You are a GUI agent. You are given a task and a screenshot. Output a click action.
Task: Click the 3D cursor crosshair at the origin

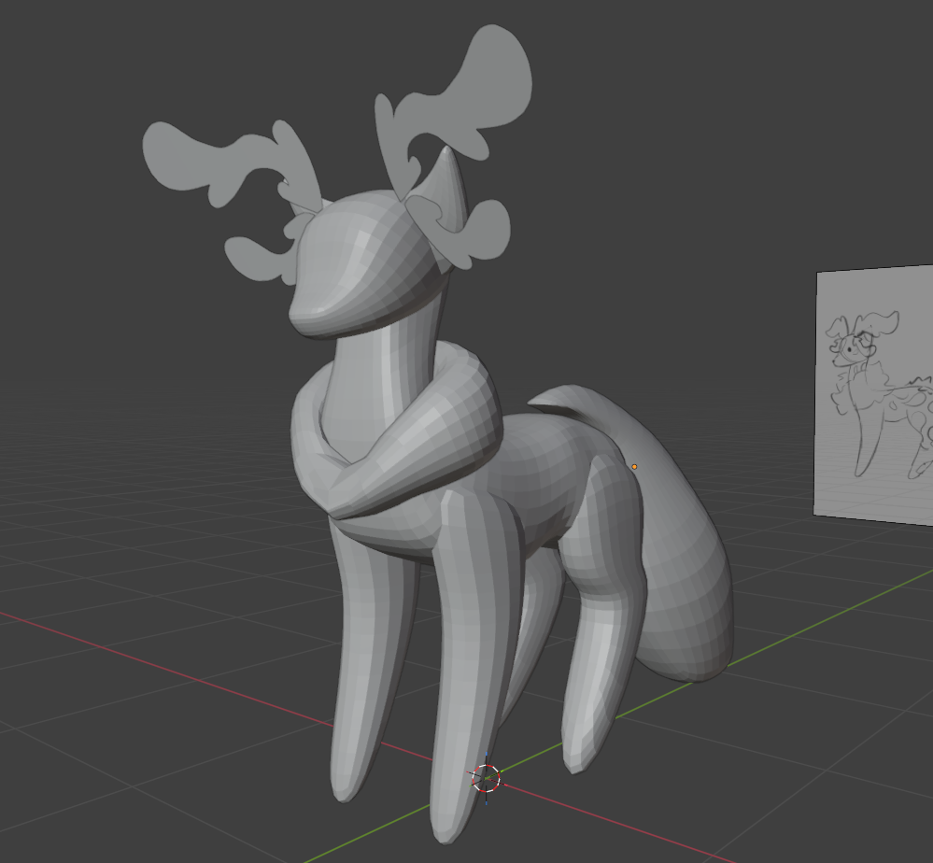[487, 779]
